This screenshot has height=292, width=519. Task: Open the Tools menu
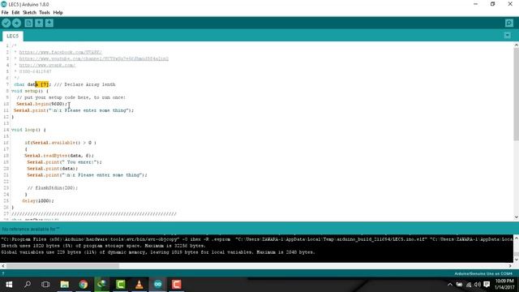coord(45,13)
